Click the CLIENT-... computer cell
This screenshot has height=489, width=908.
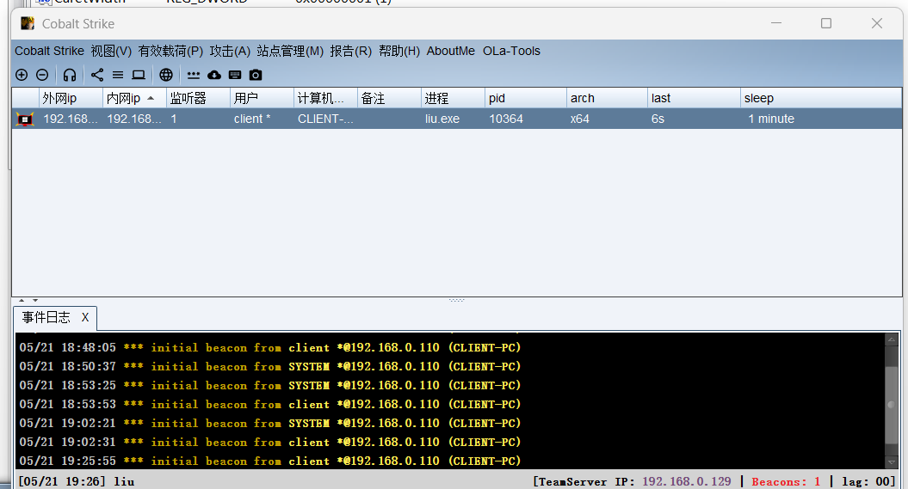click(x=325, y=119)
